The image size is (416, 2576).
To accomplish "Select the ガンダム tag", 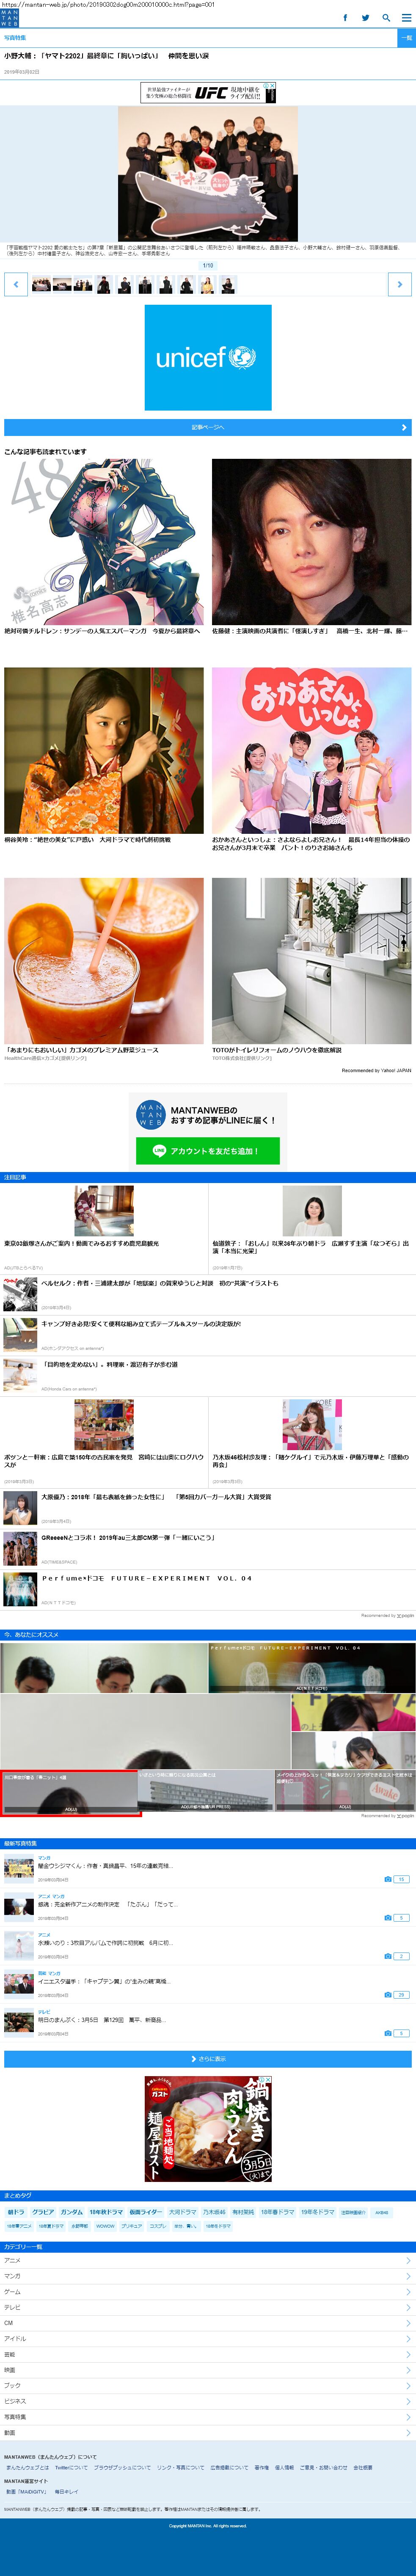I will 72,2212.
